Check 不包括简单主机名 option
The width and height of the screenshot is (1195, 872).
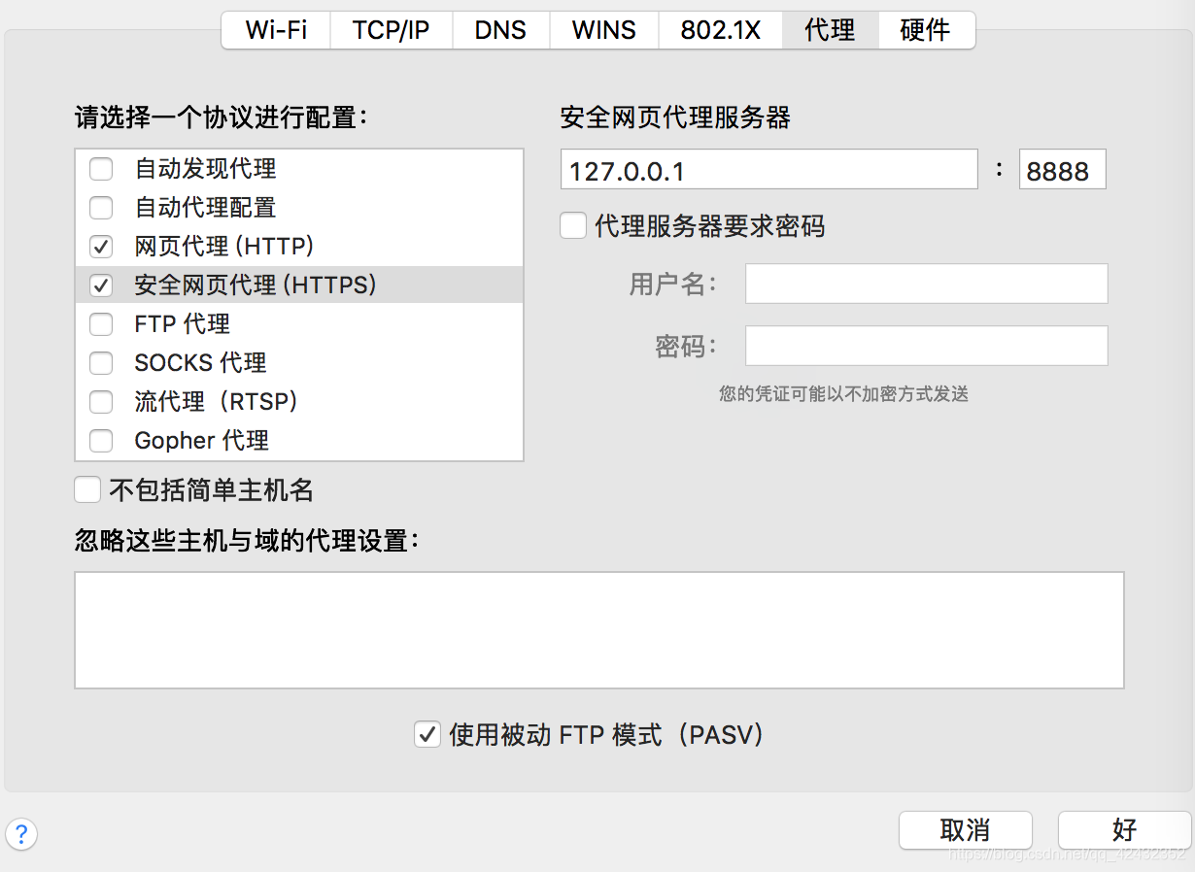point(88,490)
